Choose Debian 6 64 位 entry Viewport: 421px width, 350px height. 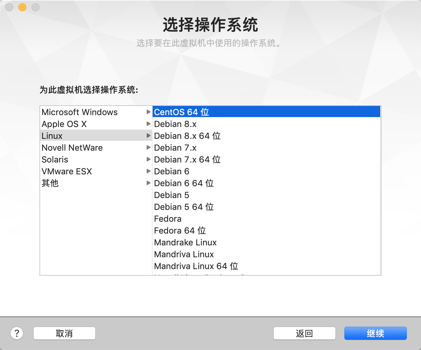coord(266,183)
